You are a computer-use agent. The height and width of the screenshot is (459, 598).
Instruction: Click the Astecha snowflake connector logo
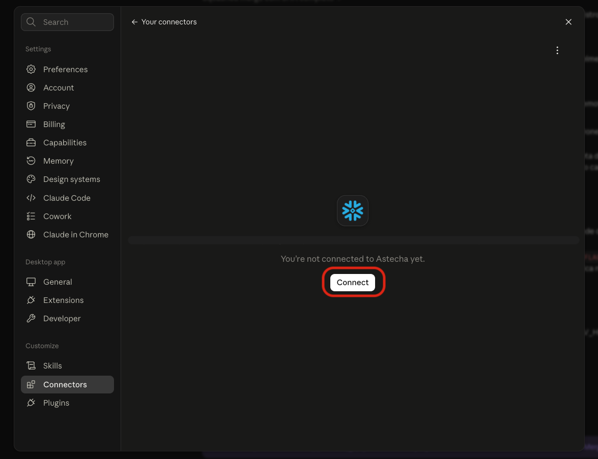tap(352, 210)
